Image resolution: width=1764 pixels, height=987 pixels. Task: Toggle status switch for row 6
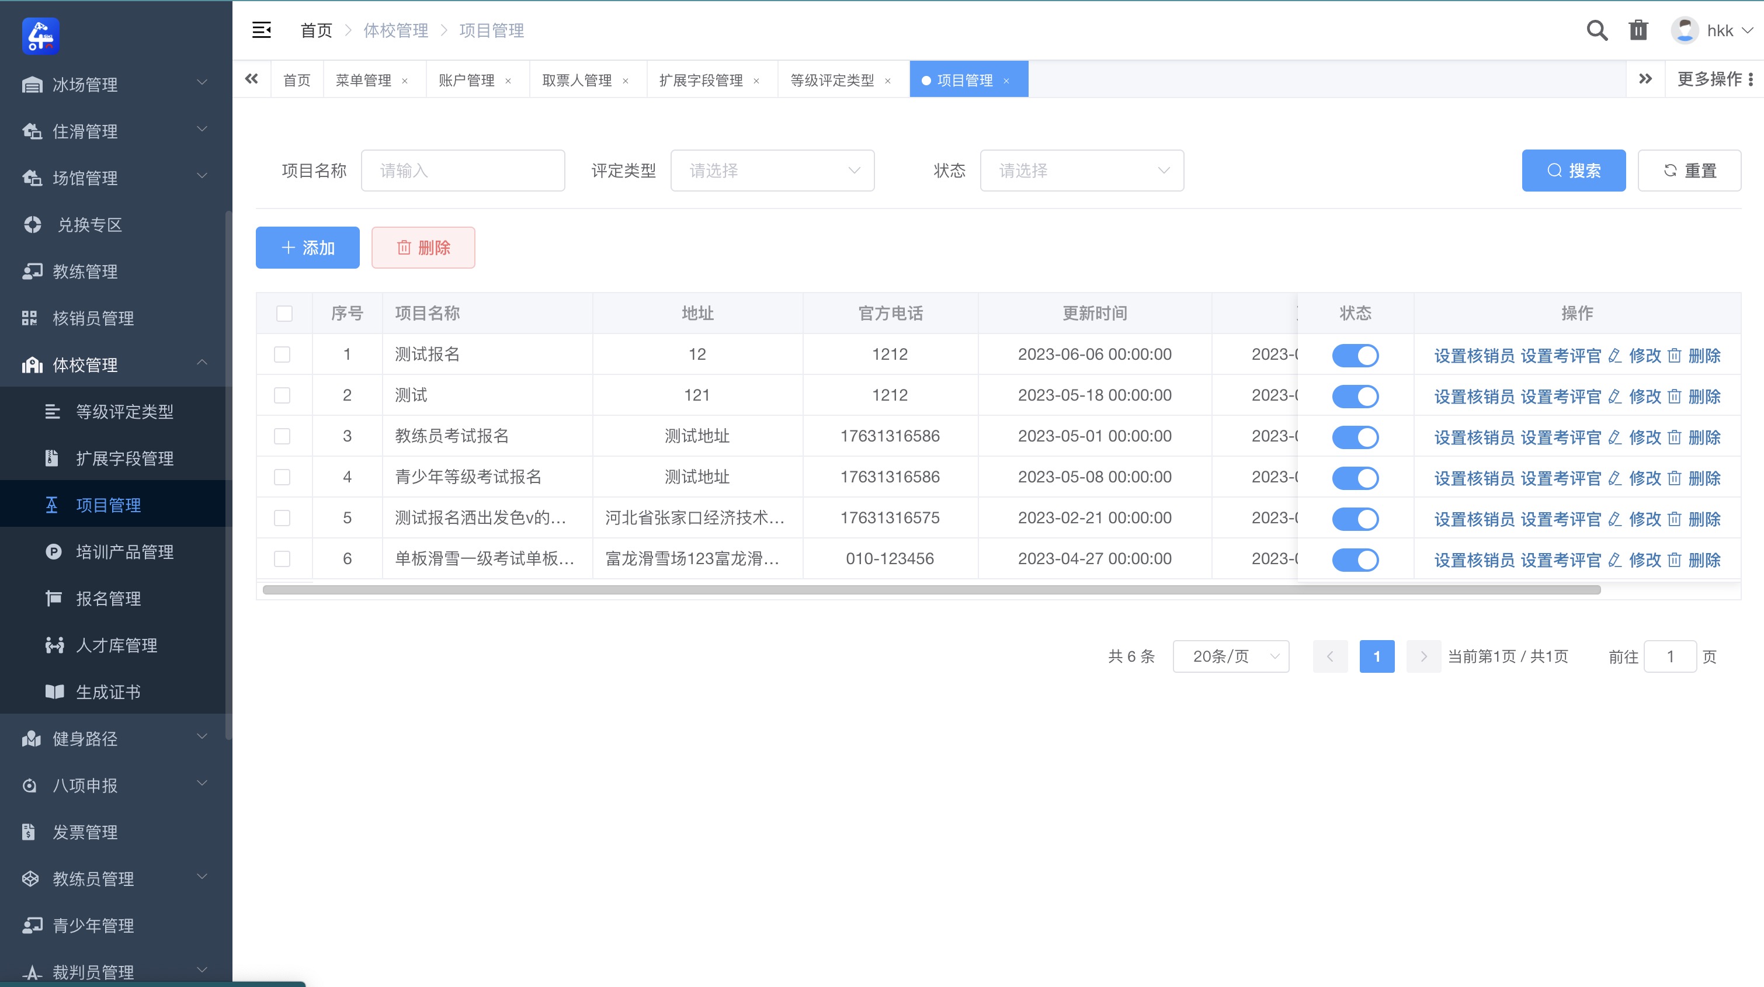click(1355, 560)
